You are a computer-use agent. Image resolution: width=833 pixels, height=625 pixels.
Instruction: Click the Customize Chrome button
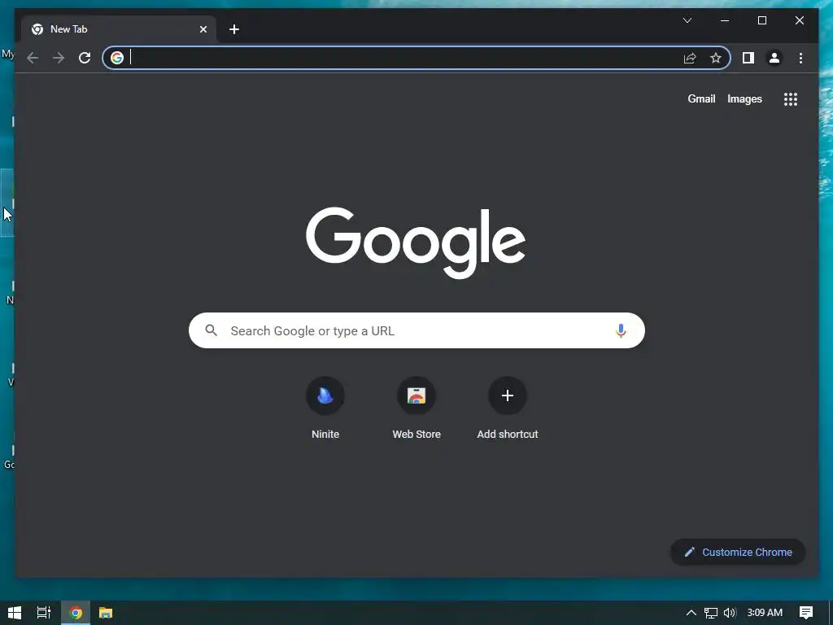738,553
